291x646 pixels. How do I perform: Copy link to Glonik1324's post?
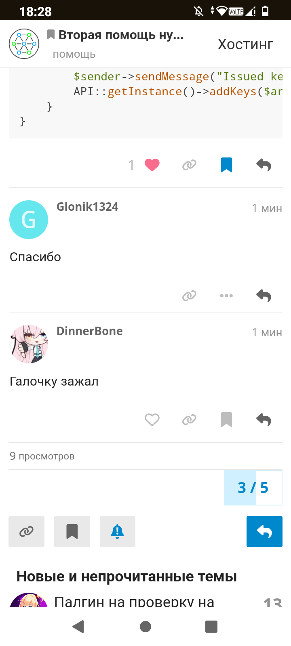tap(189, 296)
